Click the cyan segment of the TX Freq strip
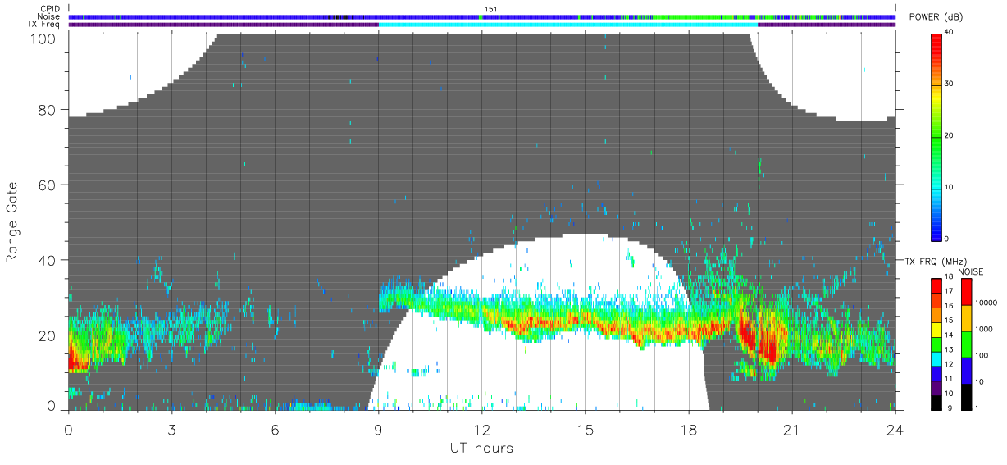The height and width of the screenshot is (465, 1007). [x=568, y=25]
